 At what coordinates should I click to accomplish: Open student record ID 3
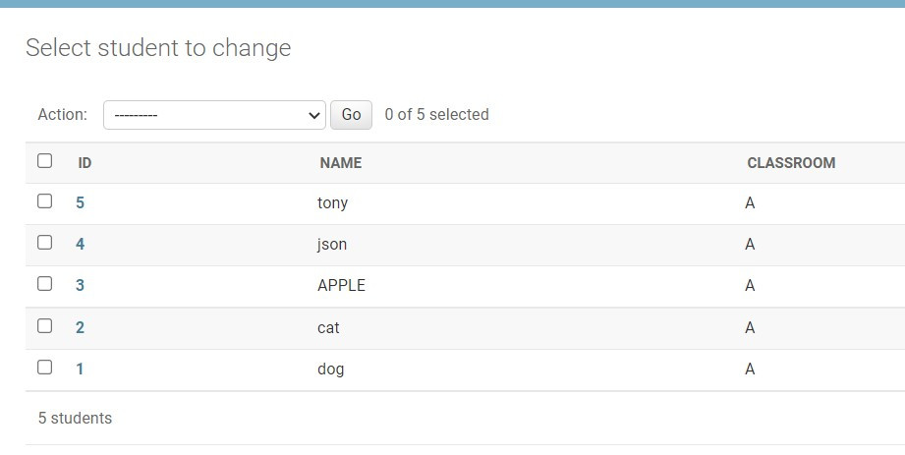81,286
